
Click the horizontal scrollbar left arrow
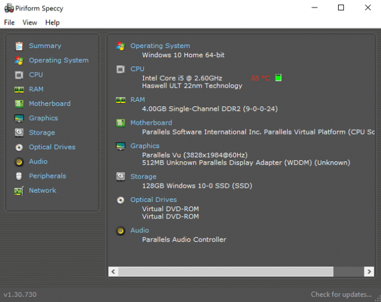coord(113,272)
